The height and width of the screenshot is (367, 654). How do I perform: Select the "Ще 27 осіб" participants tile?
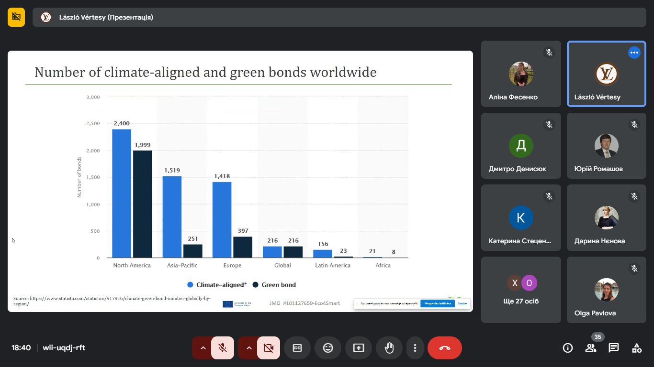pos(521,290)
